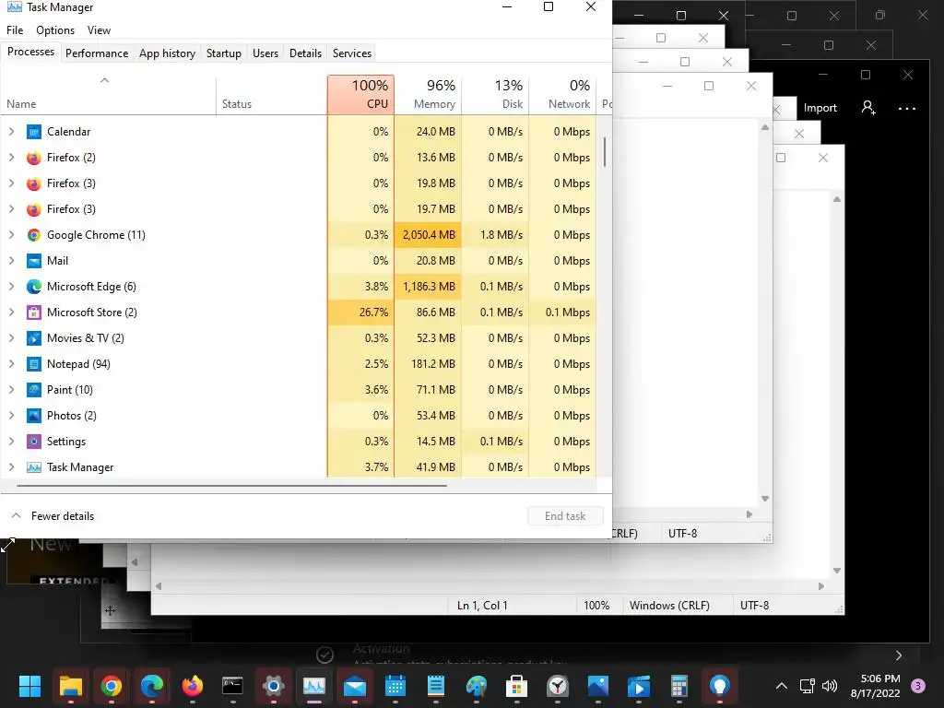944x708 pixels.
Task: Click the Calendar process icon
Action: (34, 132)
